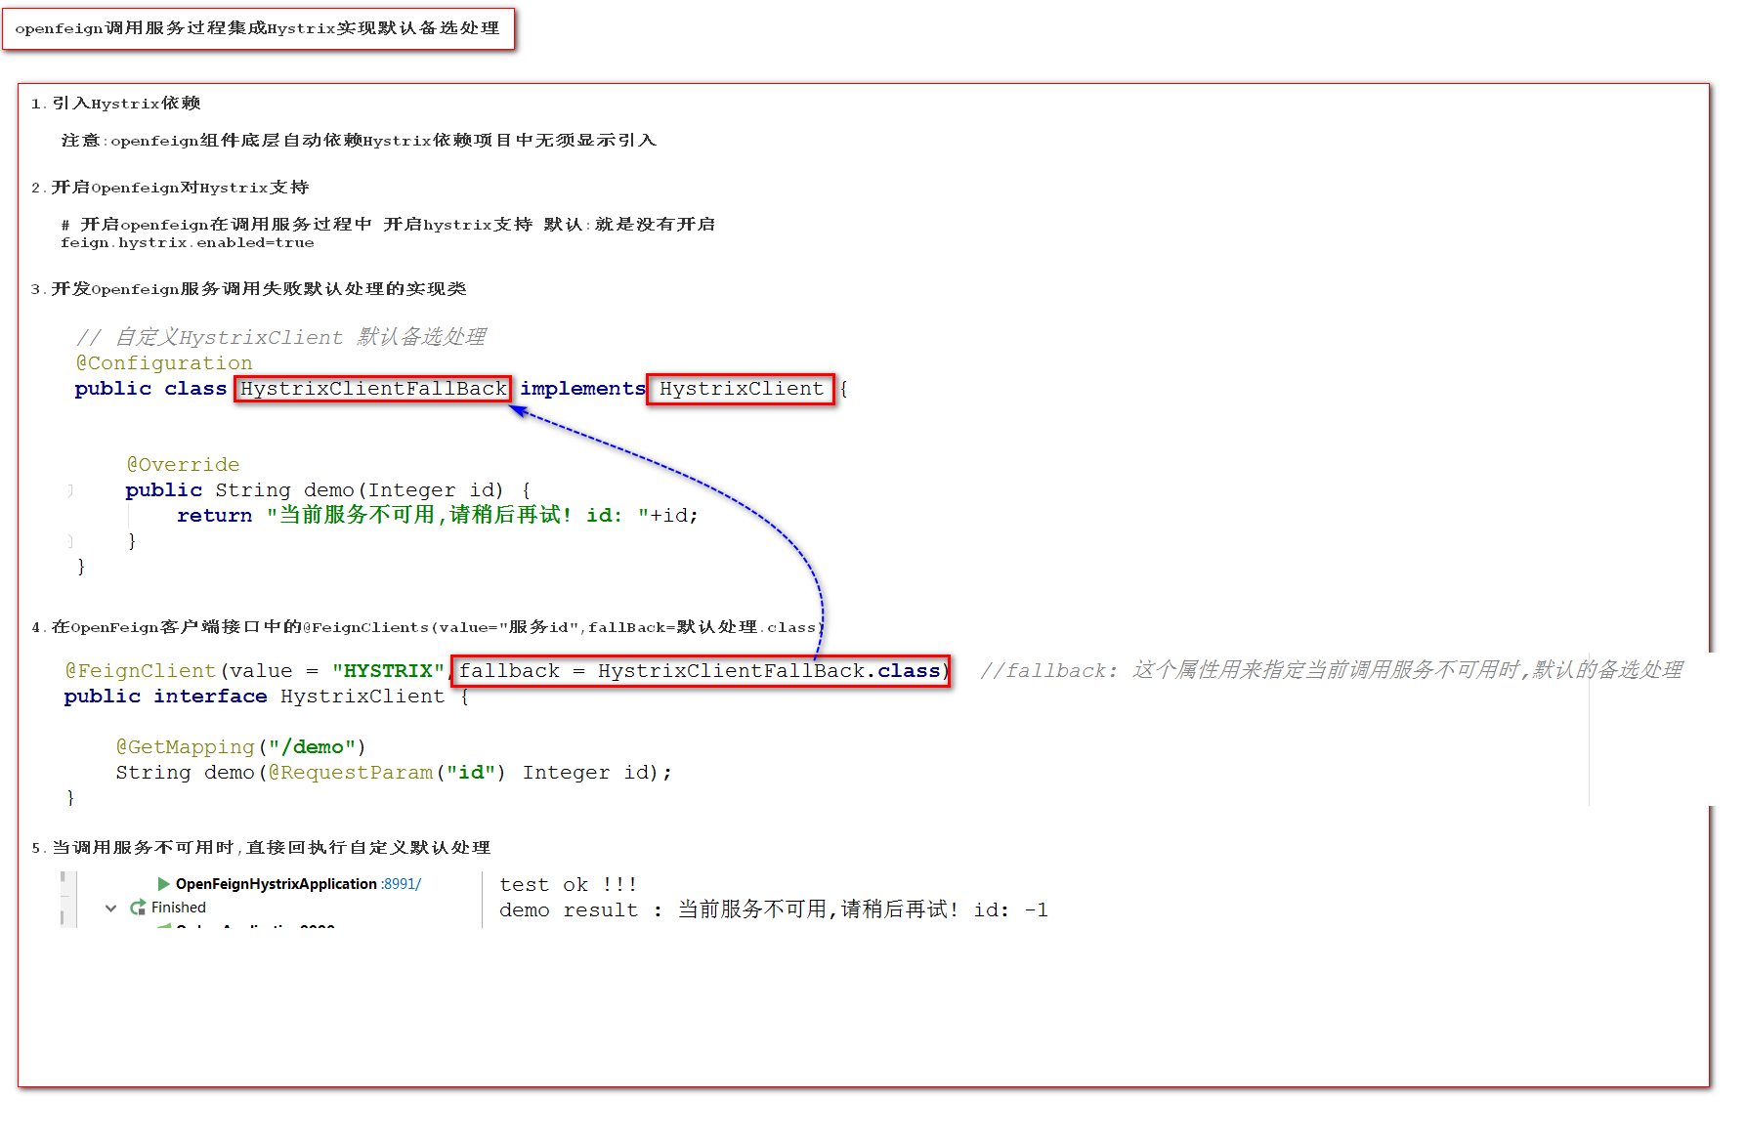The width and height of the screenshot is (1746, 1141).
Task: Click the console line test ok !!!
Action: point(568,885)
